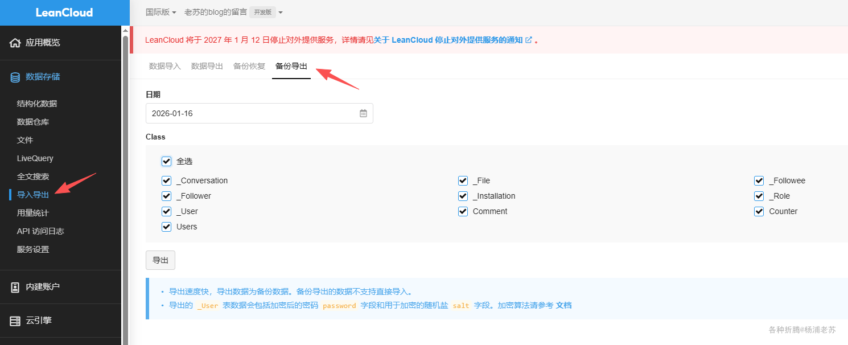Viewport: 848px width, 345px height.
Task: Click the password code tag in note
Action: coord(339,306)
